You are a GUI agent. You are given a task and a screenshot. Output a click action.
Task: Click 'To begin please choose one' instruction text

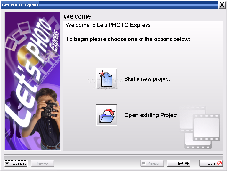pyautogui.click(x=128, y=39)
